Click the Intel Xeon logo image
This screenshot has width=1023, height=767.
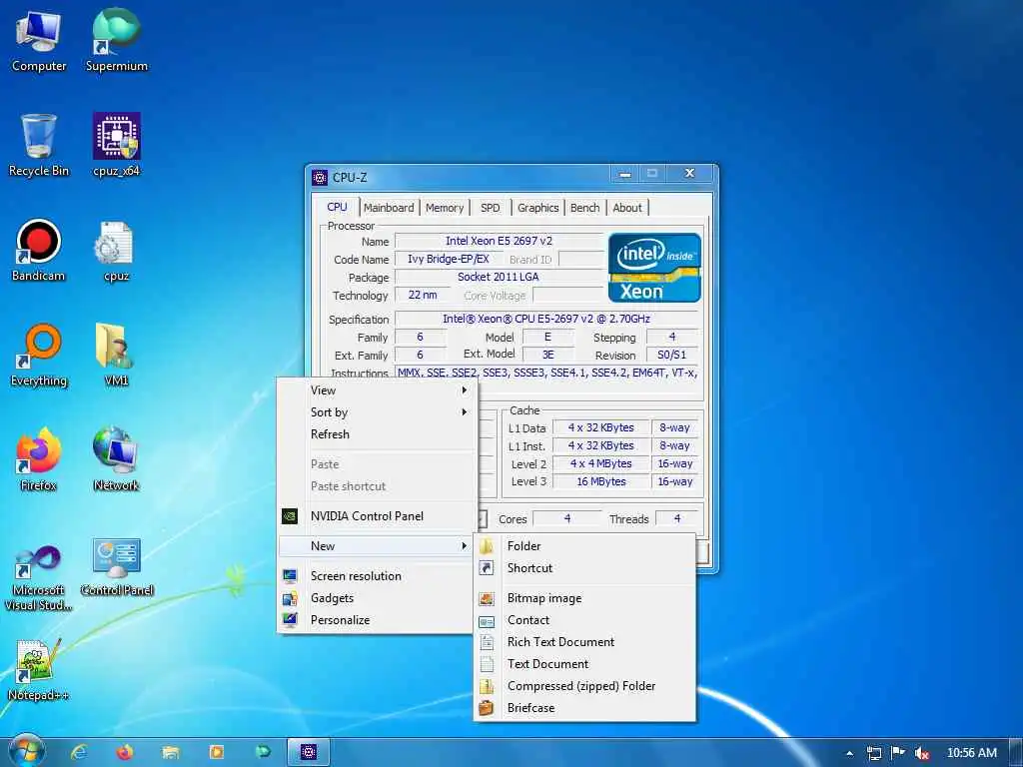click(x=654, y=268)
